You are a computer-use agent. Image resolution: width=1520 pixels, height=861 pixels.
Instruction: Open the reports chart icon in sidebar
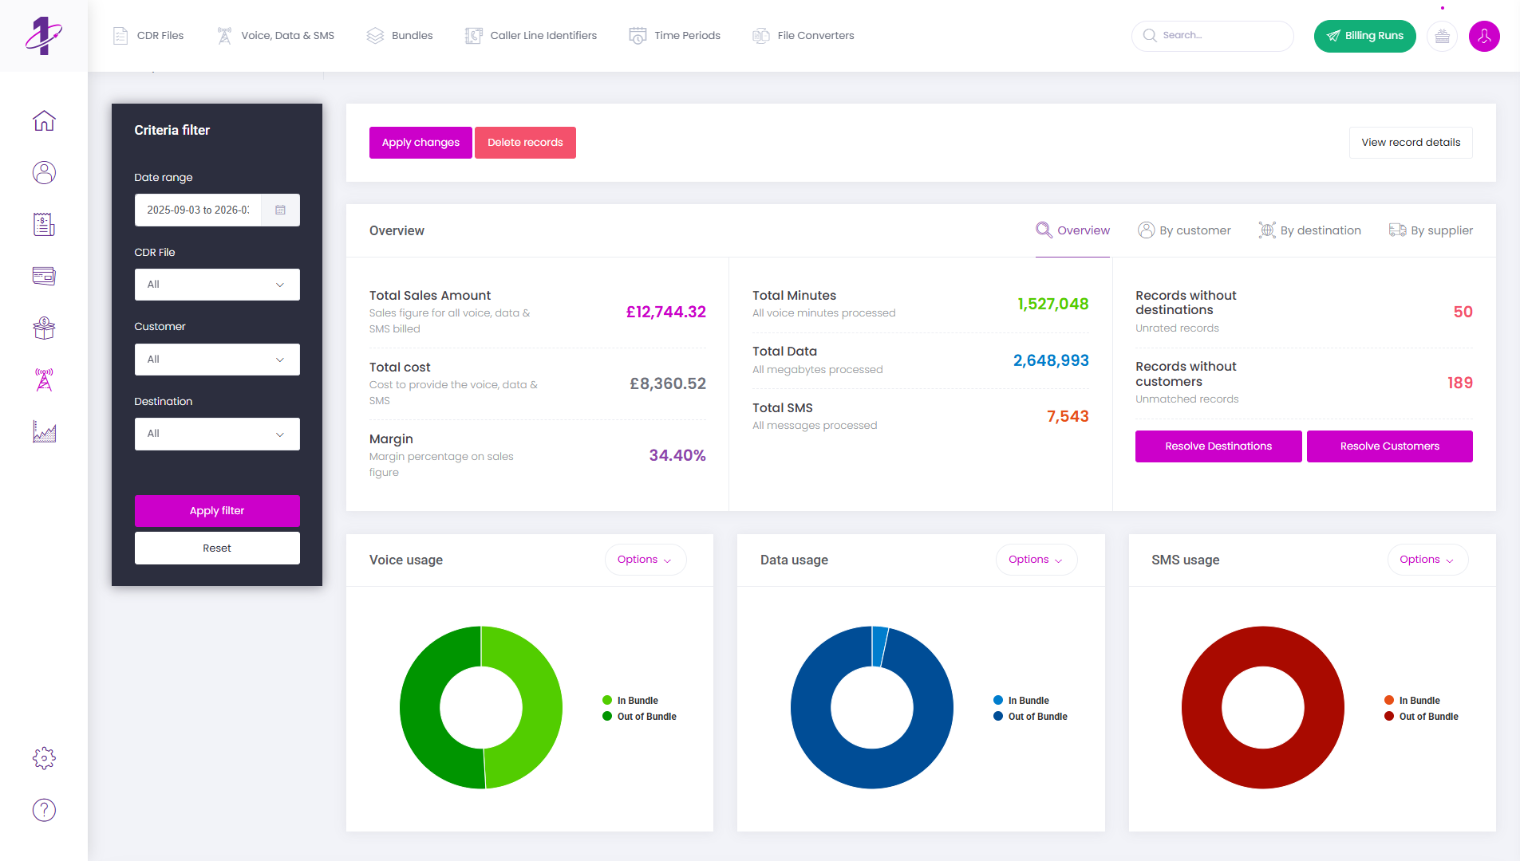click(x=44, y=432)
